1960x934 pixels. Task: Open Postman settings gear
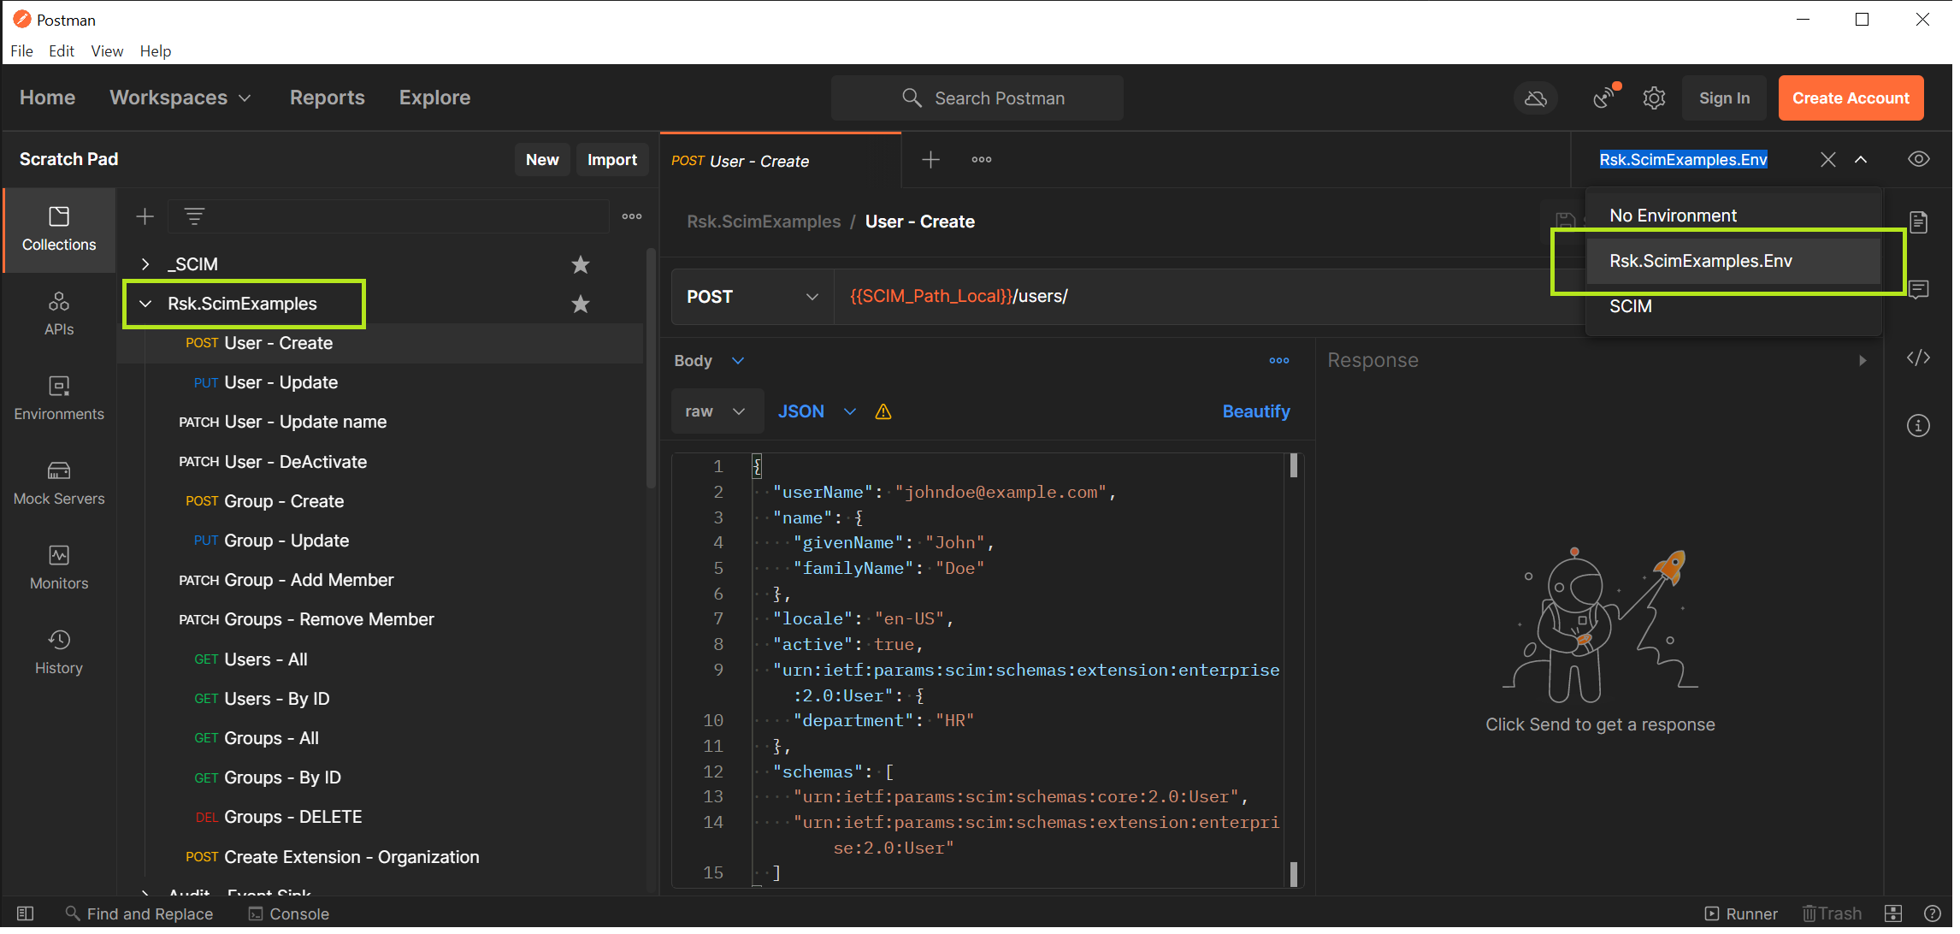point(1655,99)
